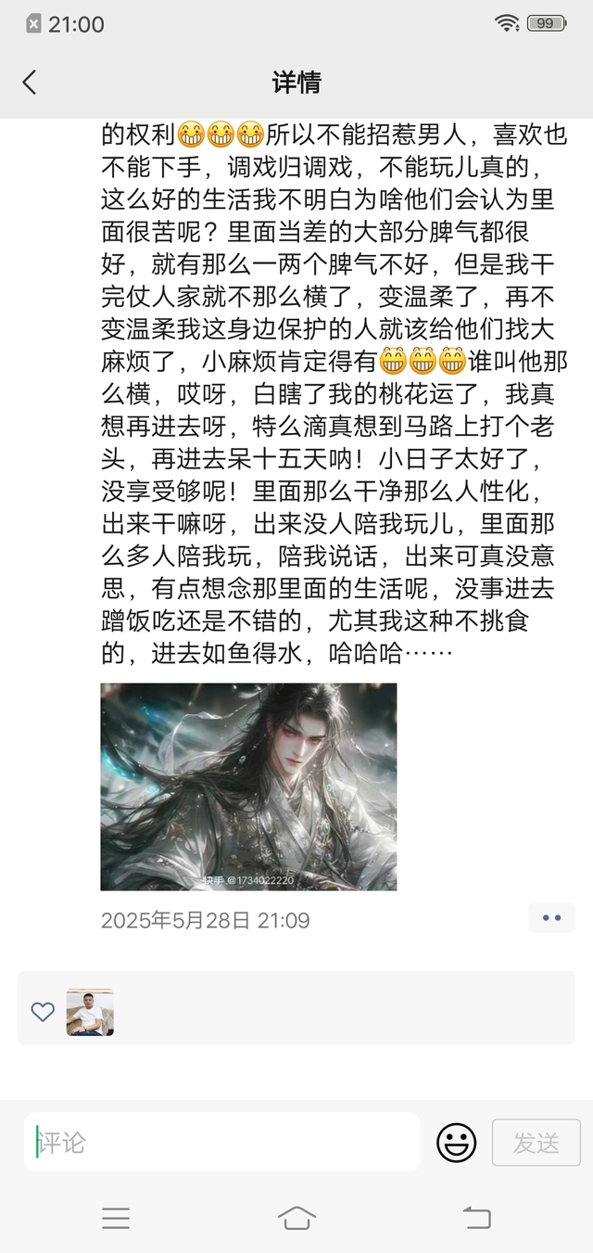The width and height of the screenshot is (593, 1253).
Task: Tap the heart icon to like the post
Action: [x=43, y=1012]
